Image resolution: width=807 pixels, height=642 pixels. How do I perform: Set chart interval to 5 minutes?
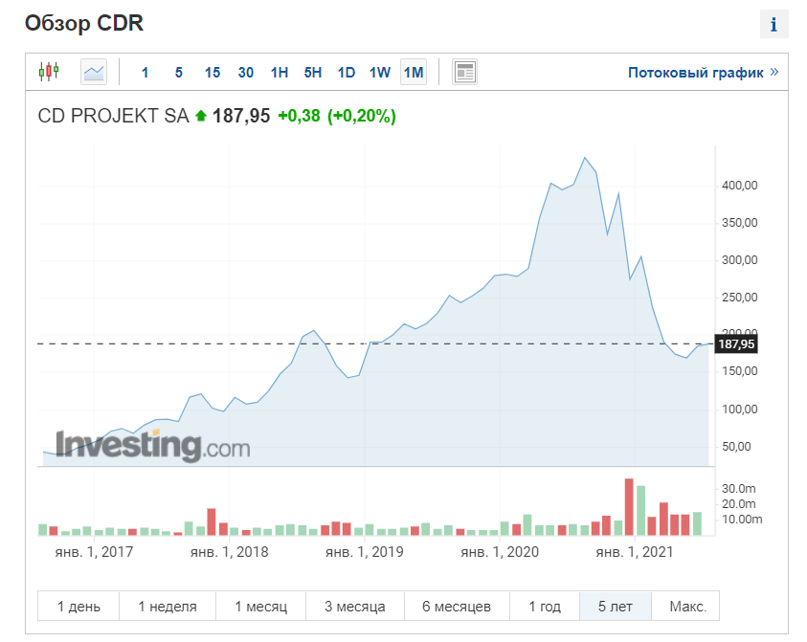click(178, 73)
